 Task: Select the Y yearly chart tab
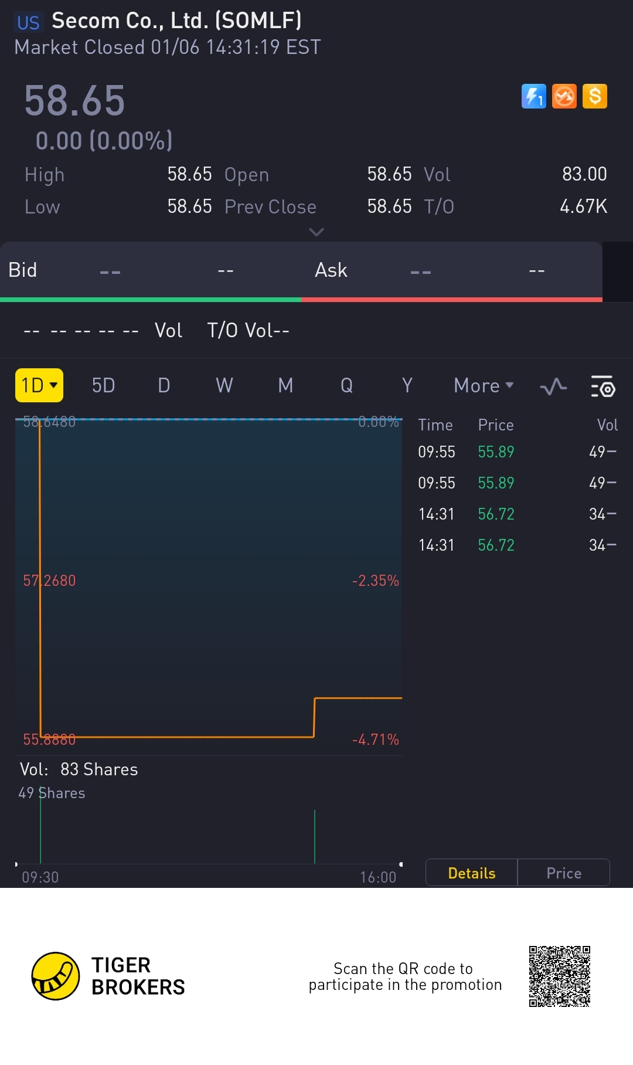coord(407,385)
